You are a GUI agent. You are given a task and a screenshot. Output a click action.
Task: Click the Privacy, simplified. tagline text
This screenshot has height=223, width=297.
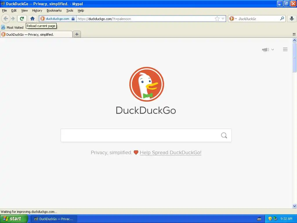111,152
